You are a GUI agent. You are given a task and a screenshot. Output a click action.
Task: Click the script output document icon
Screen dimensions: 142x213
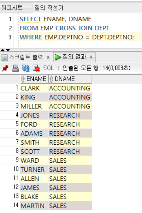coord(4,57)
